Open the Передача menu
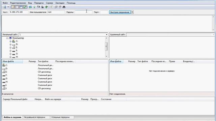The width and height of the screenshot is (216, 121). [39, 3]
